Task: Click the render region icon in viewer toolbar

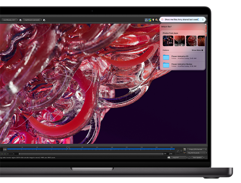Action: click(146, 20)
